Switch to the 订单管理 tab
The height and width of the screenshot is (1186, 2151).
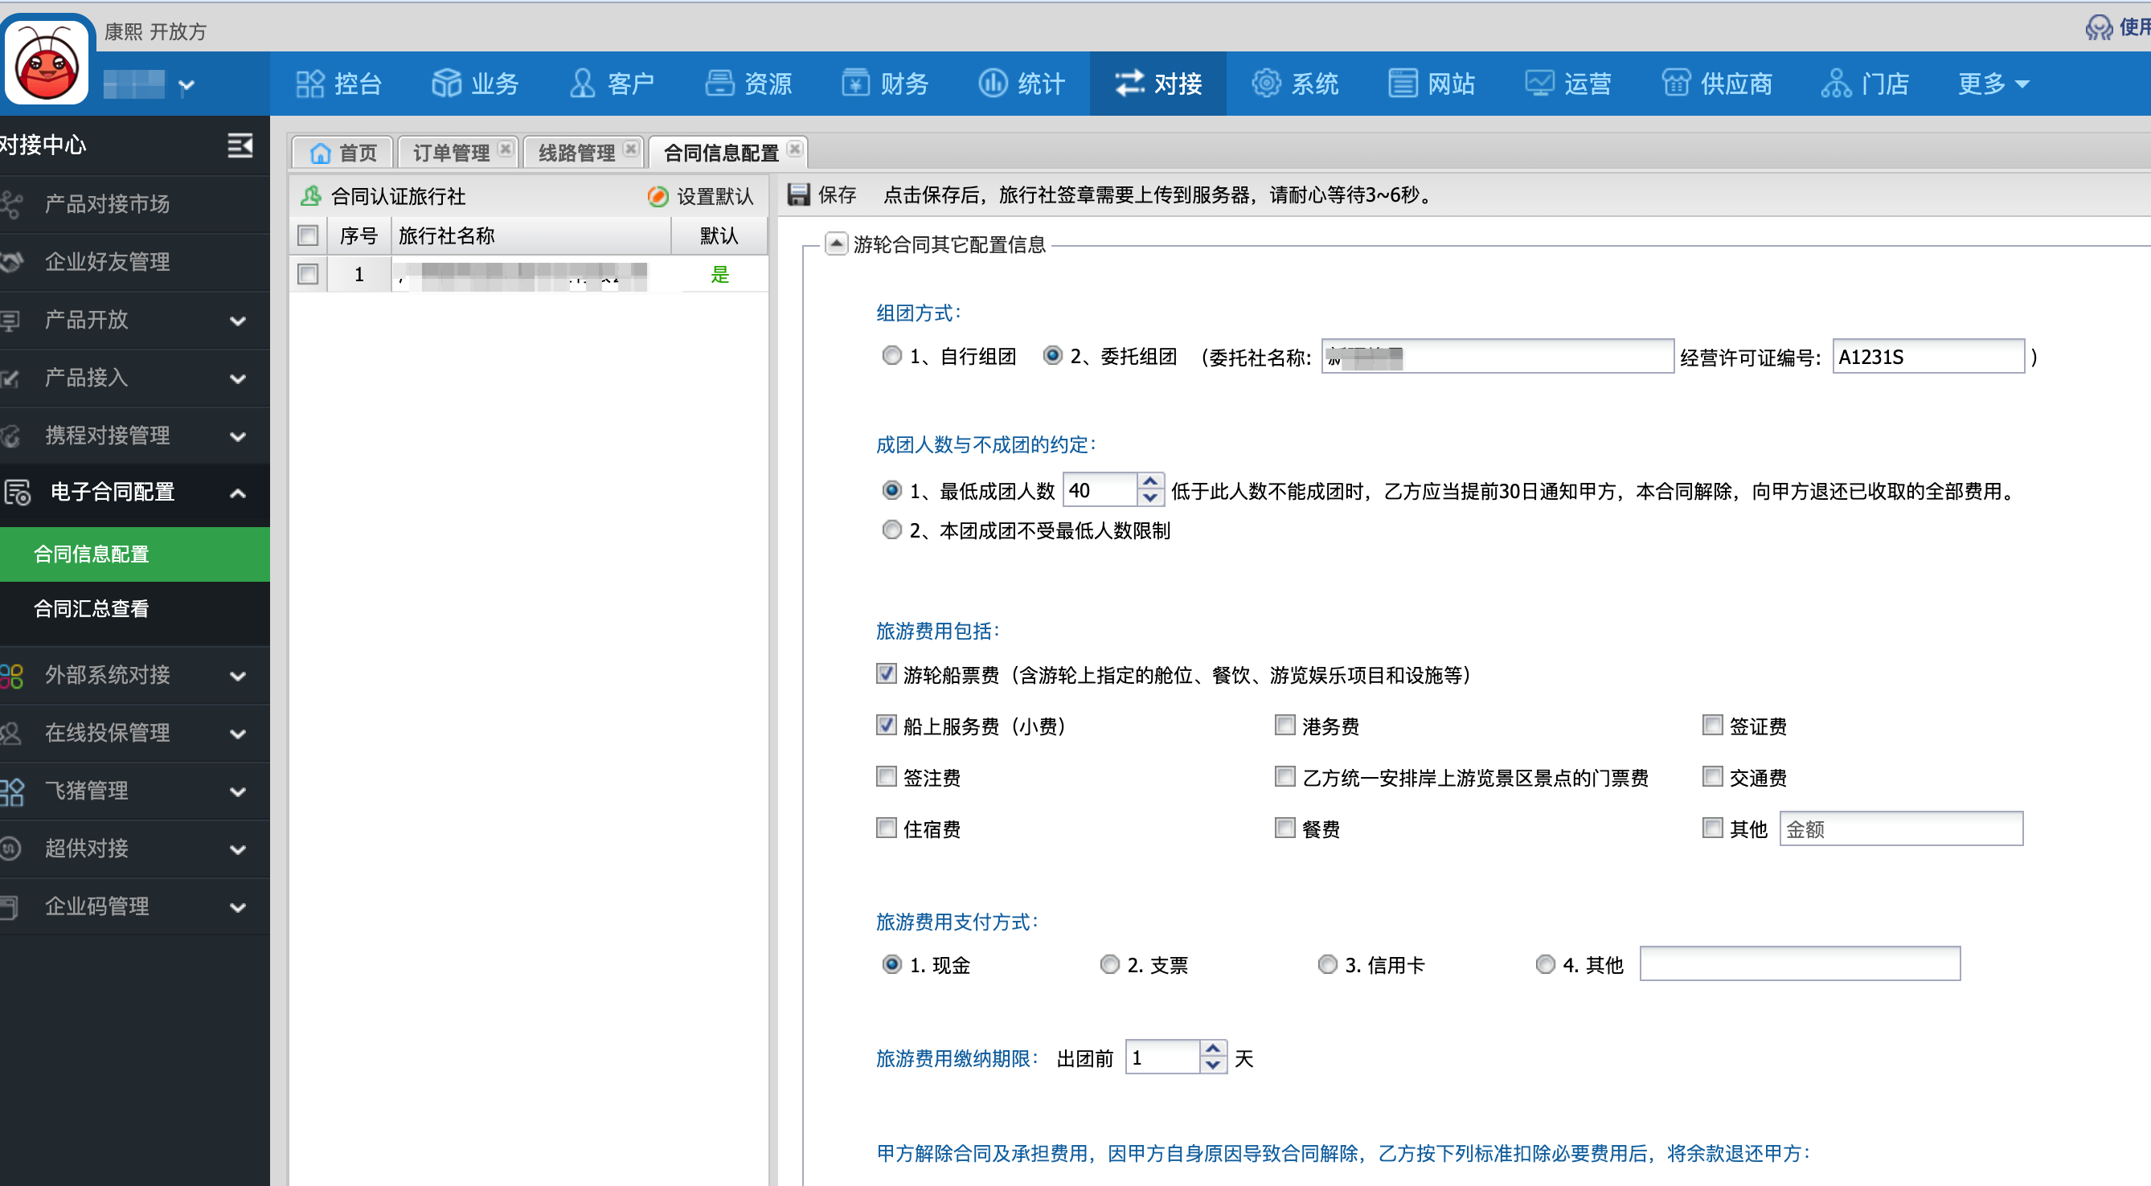tap(457, 153)
